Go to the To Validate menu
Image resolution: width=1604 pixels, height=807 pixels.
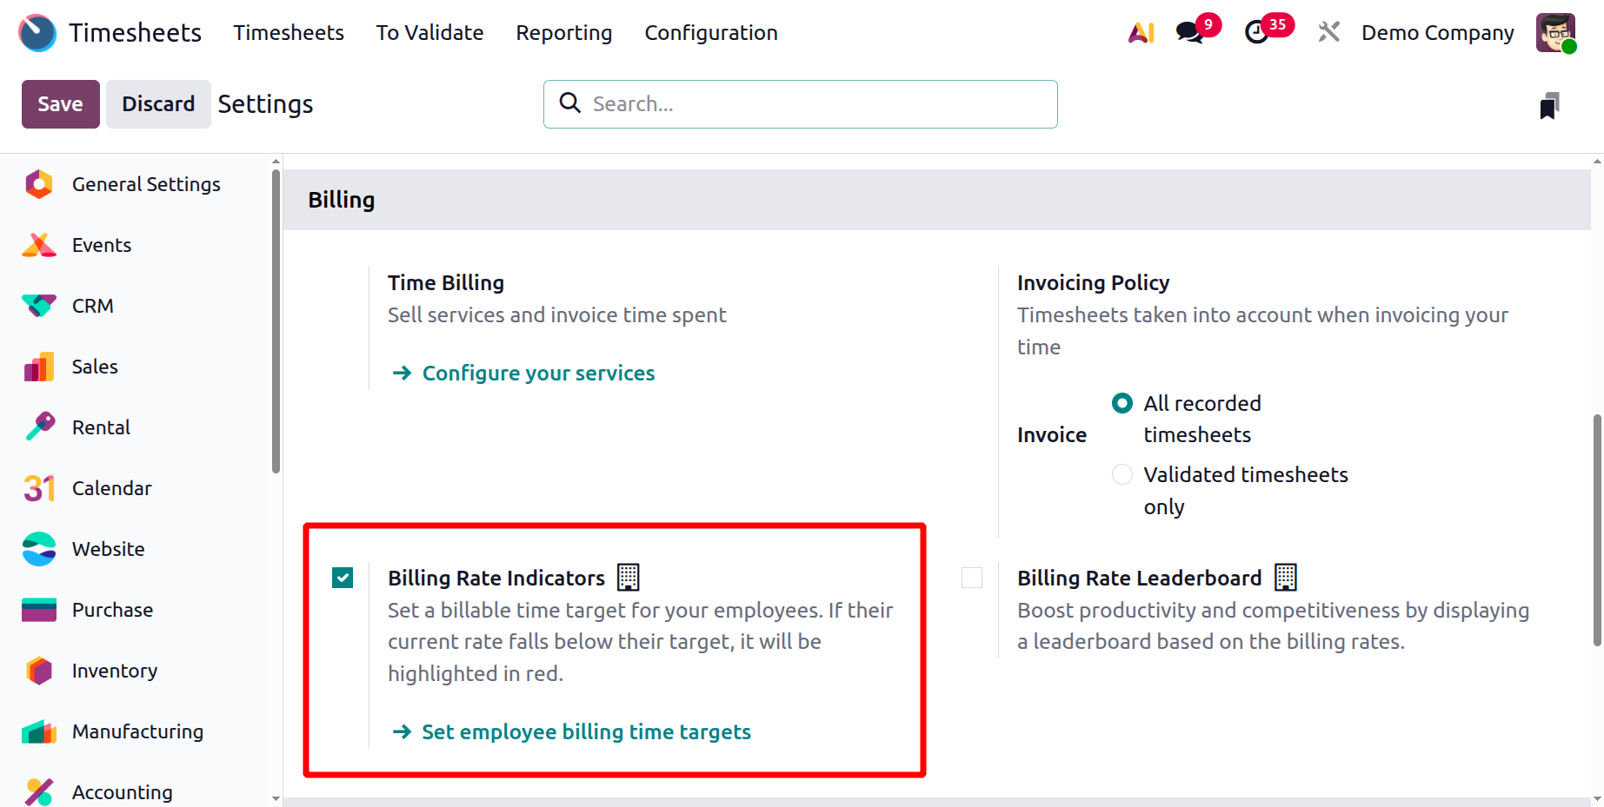tap(429, 33)
